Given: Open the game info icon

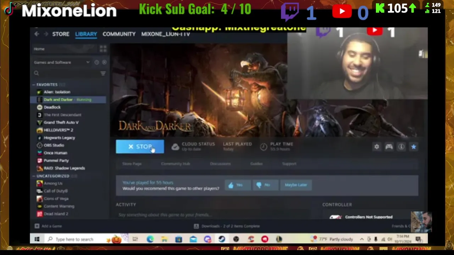Looking at the screenshot, I should pos(401,147).
